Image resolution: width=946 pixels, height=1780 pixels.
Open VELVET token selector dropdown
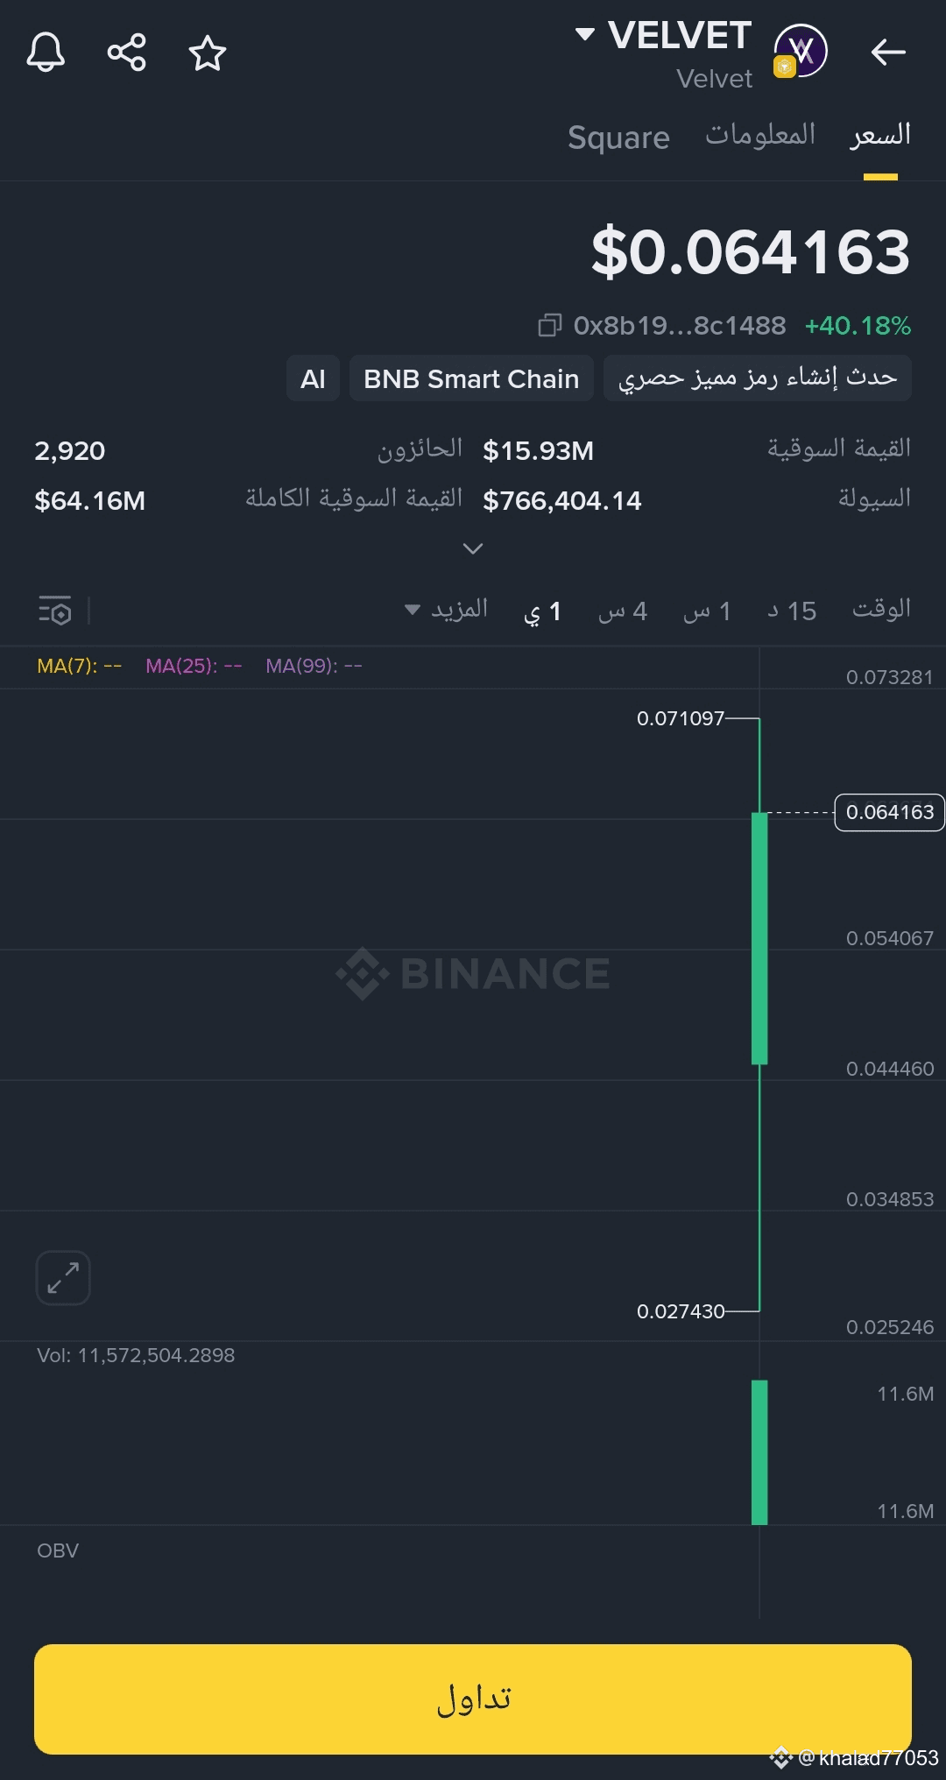click(584, 35)
